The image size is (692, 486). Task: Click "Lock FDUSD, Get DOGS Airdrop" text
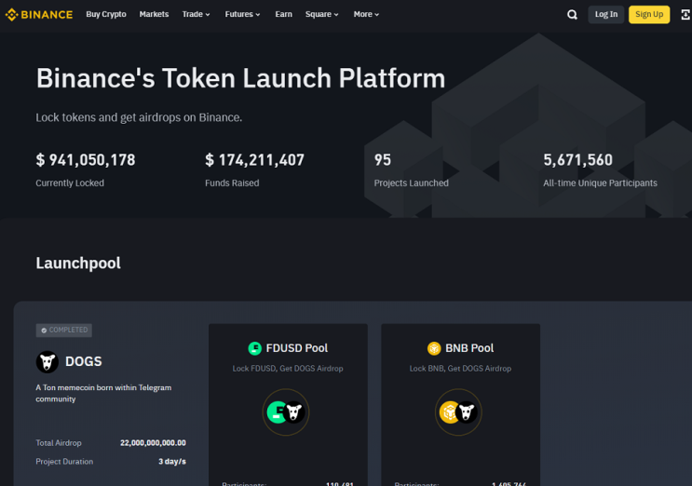point(288,369)
